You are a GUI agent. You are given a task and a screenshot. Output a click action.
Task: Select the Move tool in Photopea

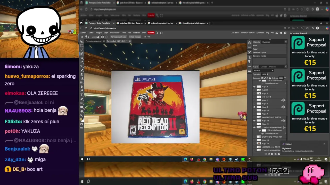[x=82, y=41]
